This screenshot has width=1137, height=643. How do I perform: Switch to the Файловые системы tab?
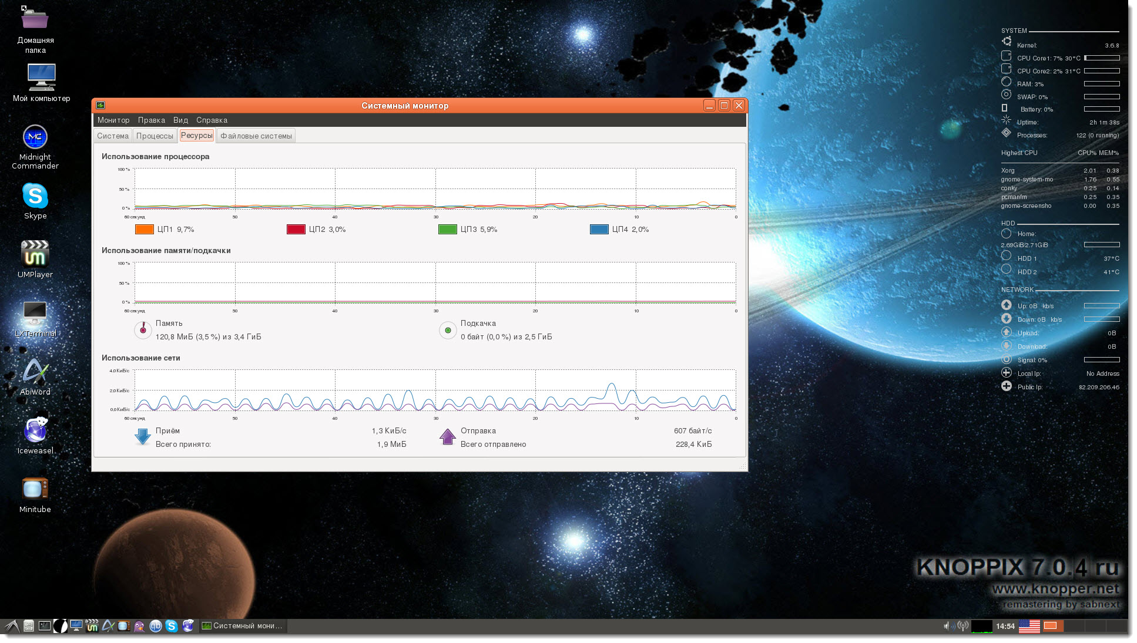[x=256, y=136]
